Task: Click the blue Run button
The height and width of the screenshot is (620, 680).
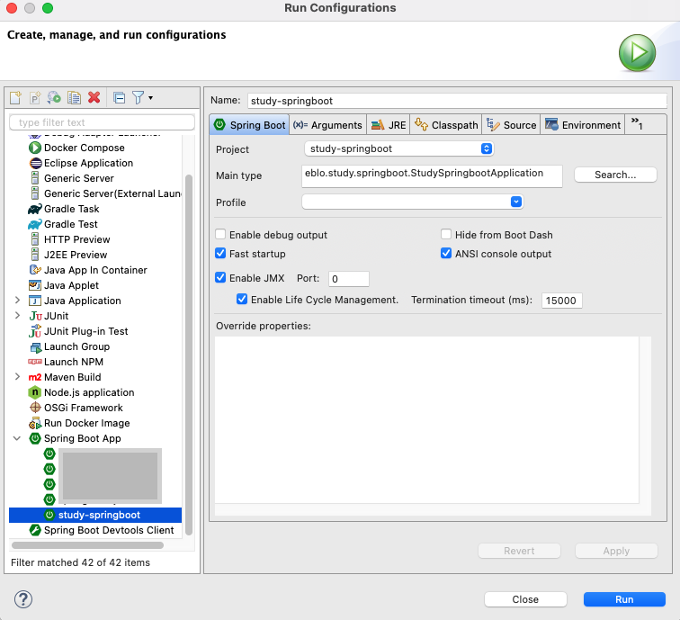Action: 624,599
